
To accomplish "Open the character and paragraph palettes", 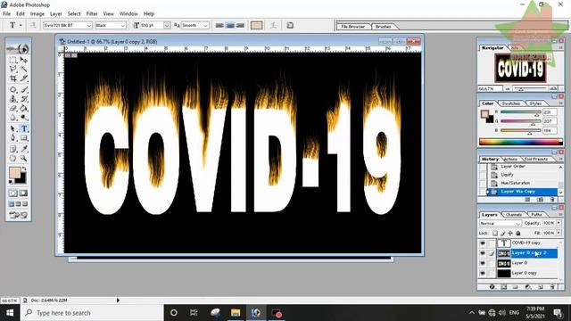I will pos(290,25).
